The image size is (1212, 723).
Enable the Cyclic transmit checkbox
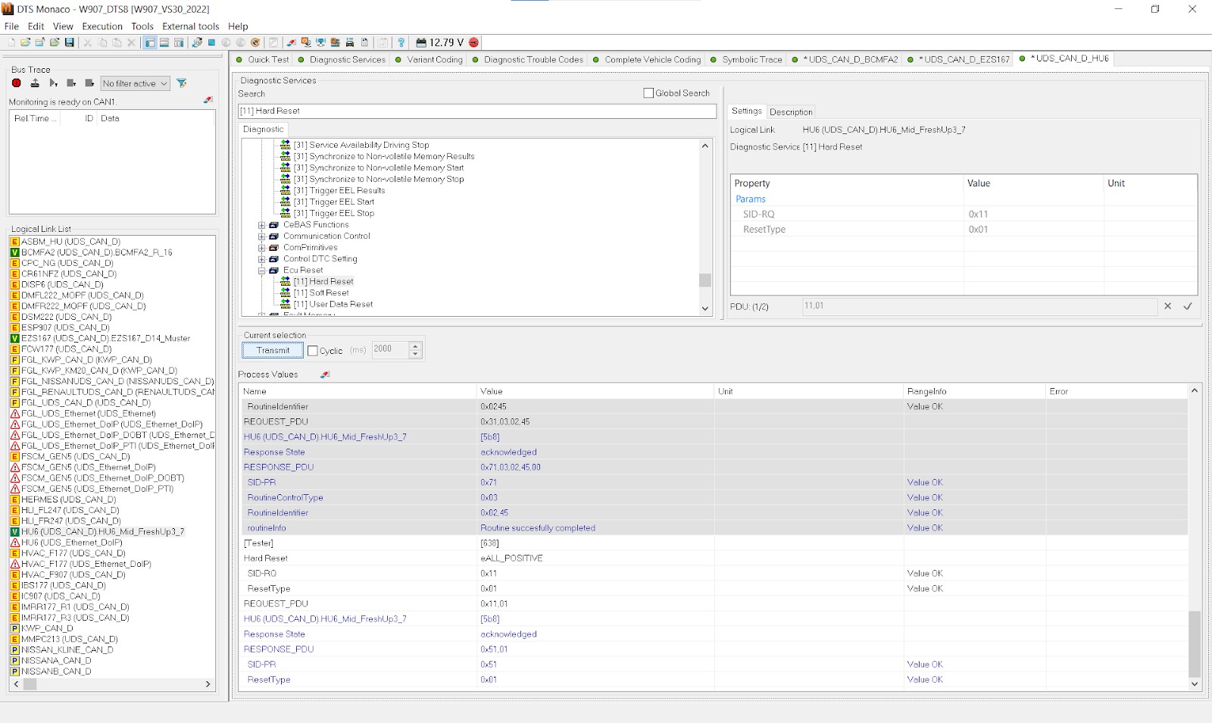click(313, 351)
